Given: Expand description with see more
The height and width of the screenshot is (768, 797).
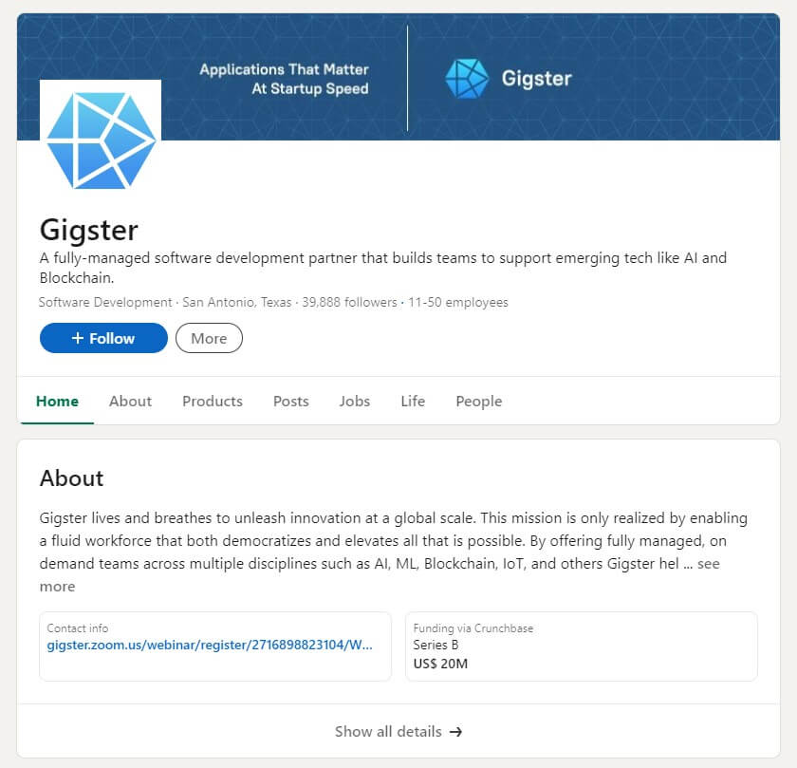Looking at the screenshot, I should (709, 564).
